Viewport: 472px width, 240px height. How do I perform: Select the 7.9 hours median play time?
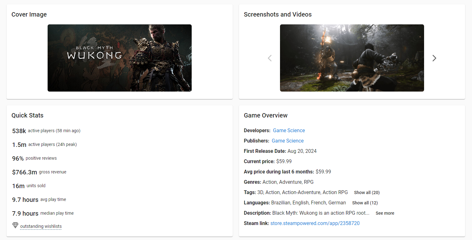click(43, 213)
